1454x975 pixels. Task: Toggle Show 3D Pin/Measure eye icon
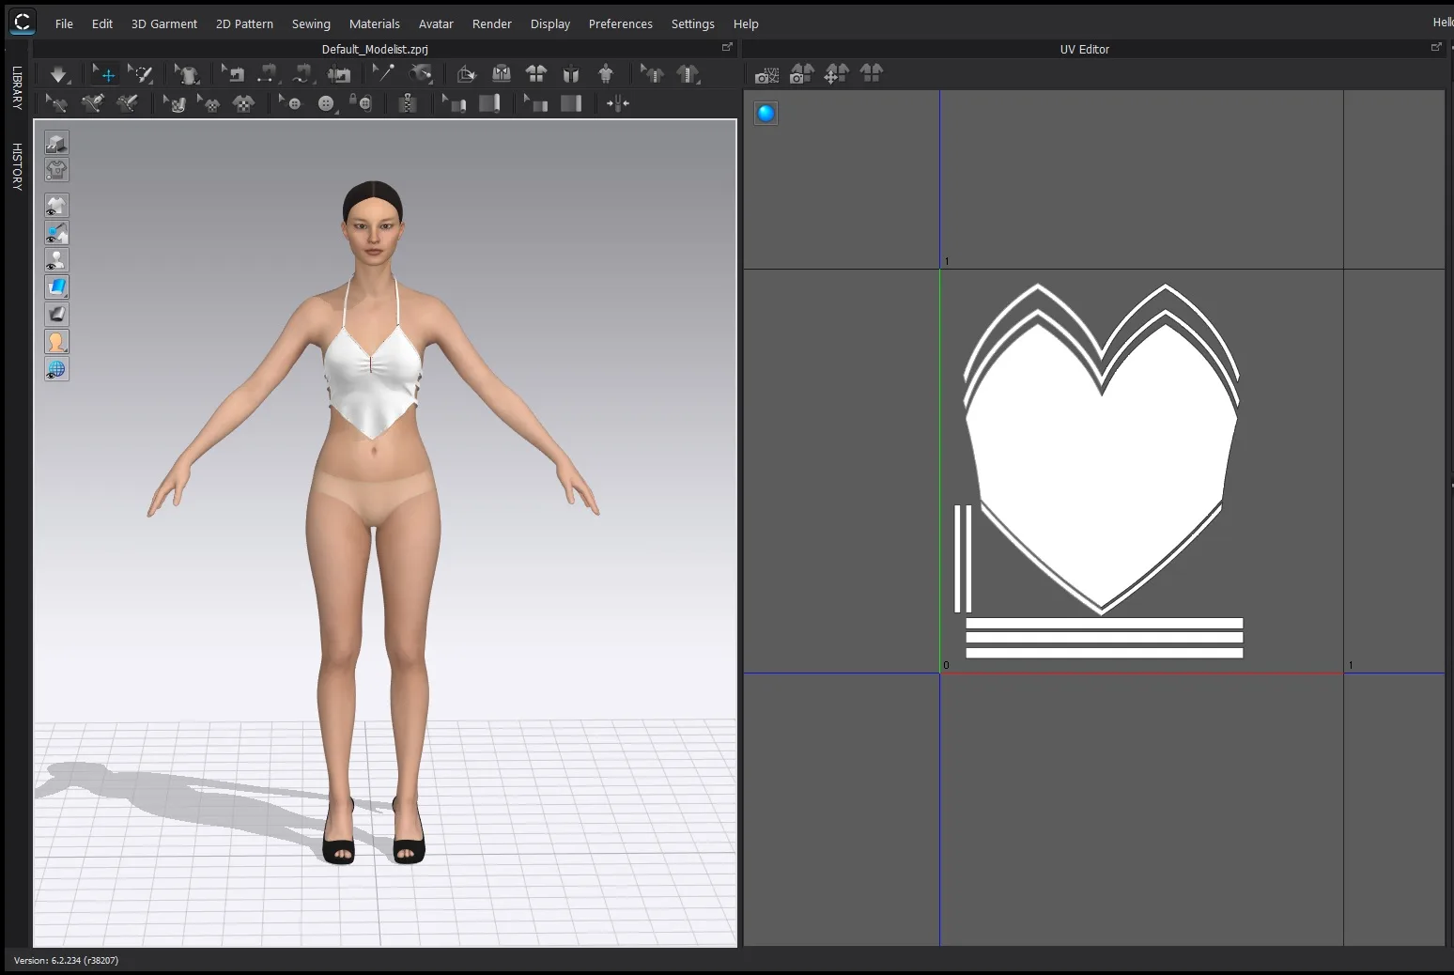point(56,233)
